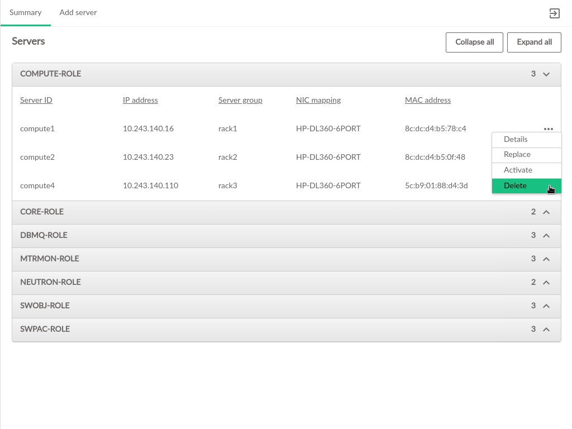
Task: Expand the CORE-ROLE section chevron
Action: [546, 212]
